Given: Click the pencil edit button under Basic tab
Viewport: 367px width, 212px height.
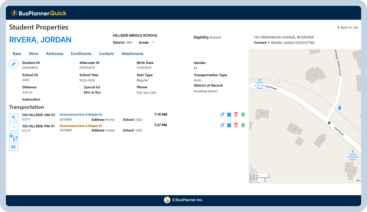Looking at the screenshot, I should coord(13,64).
